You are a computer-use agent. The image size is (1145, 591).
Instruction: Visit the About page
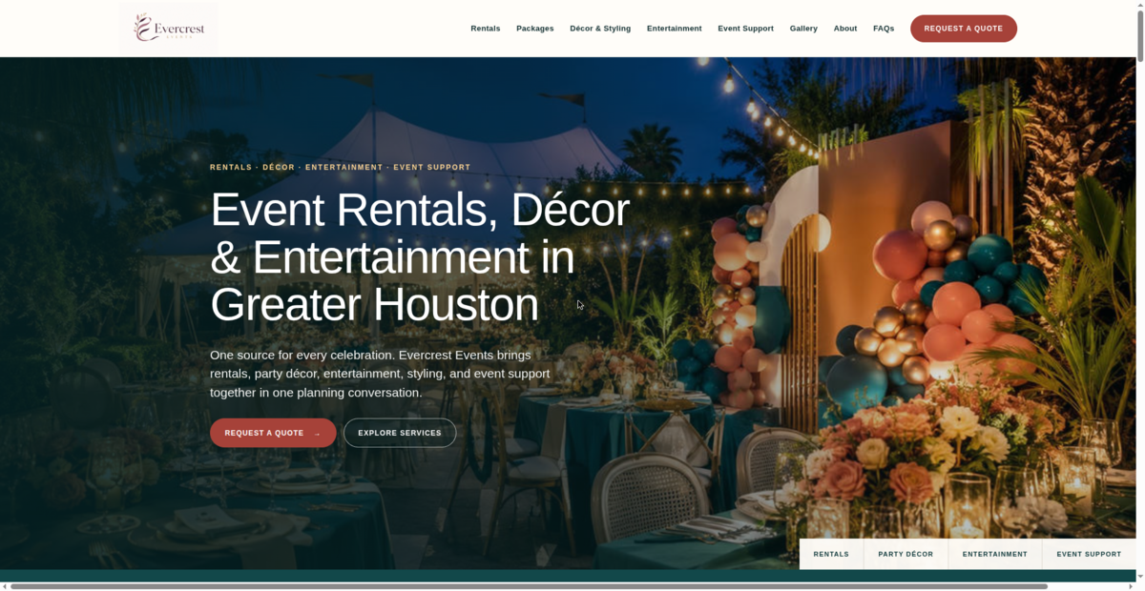coord(845,29)
